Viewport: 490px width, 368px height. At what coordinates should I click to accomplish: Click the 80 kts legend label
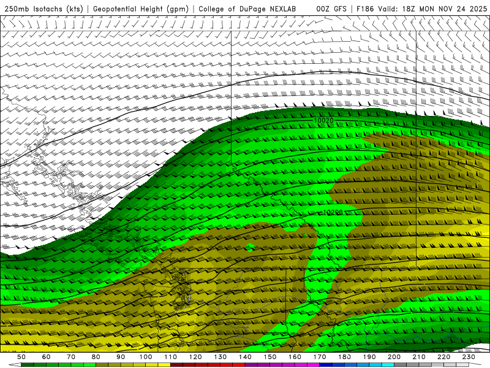tap(96, 357)
